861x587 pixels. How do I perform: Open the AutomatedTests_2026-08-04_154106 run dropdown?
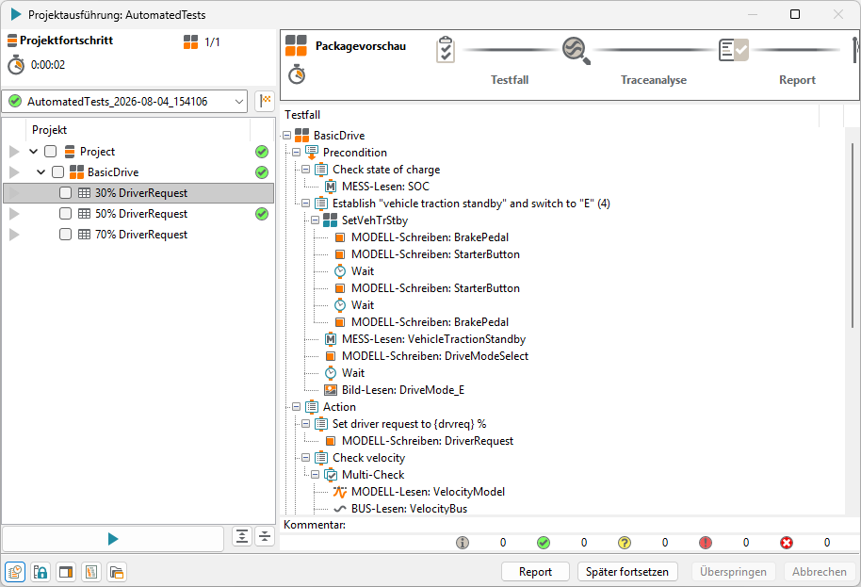click(124, 102)
